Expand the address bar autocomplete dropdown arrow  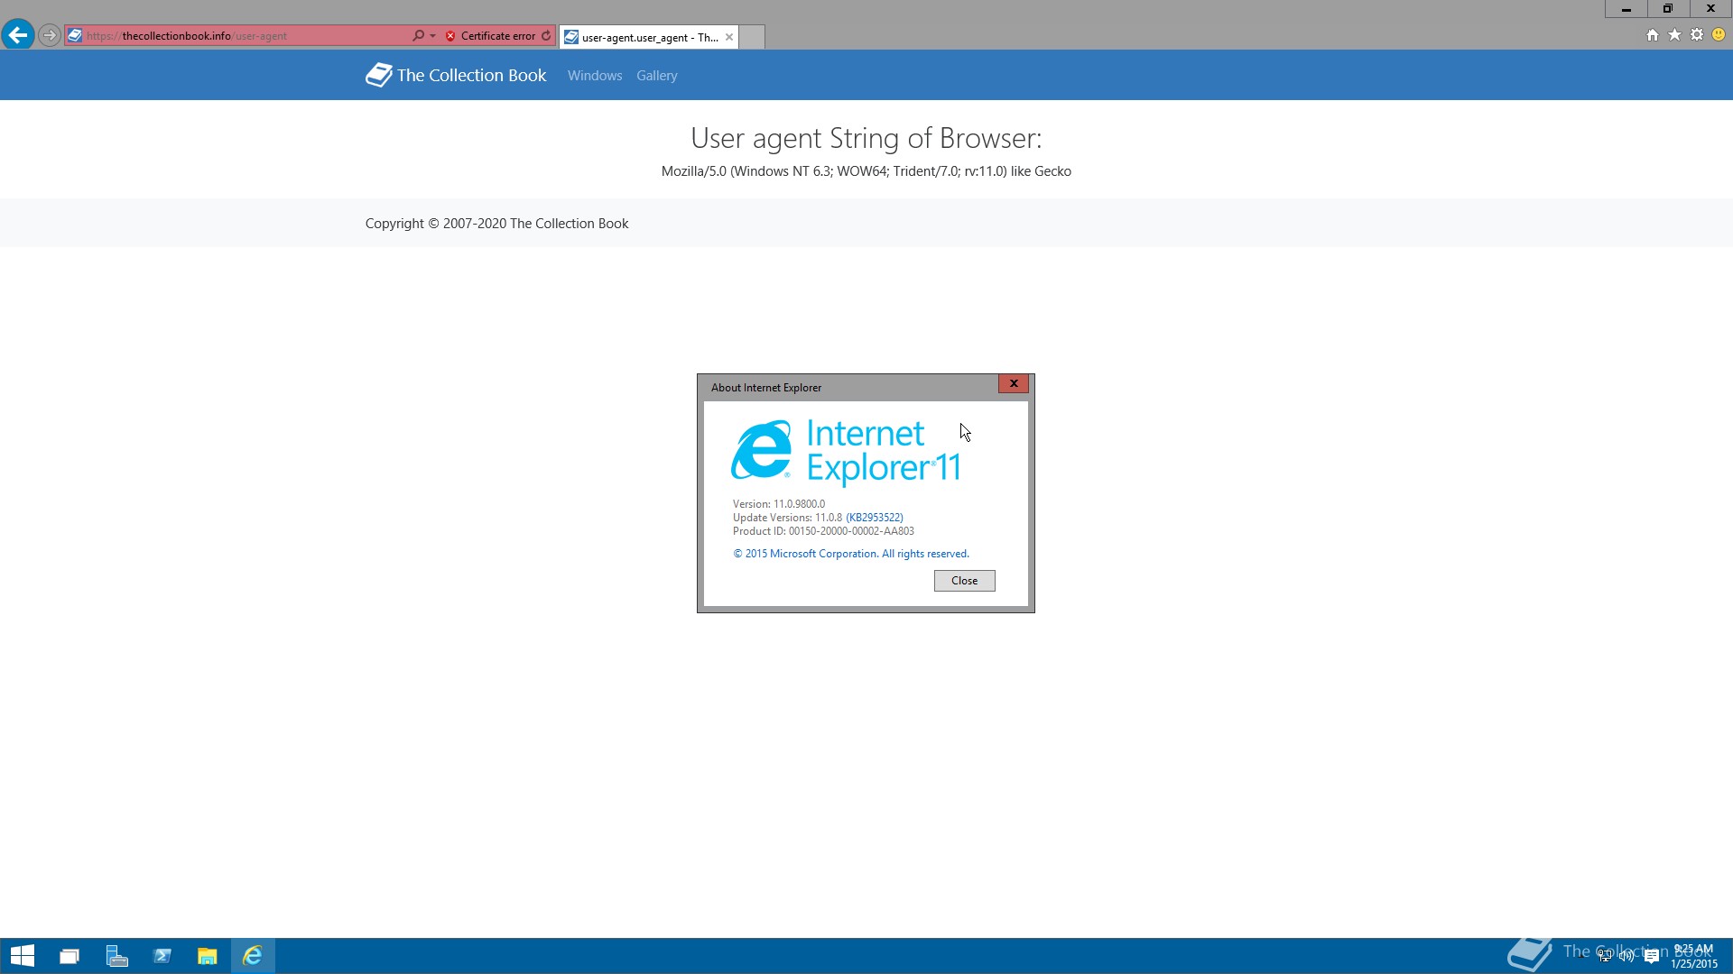pos(433,36)
